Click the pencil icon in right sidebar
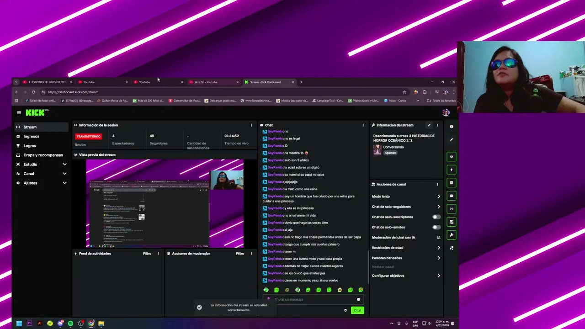The image size is (585, 329). (x=452, y=140)
